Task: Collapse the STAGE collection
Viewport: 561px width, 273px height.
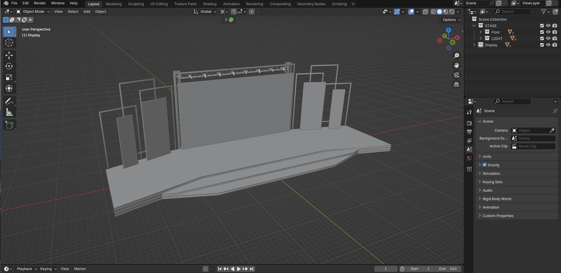Action: [x=474, y=26]
